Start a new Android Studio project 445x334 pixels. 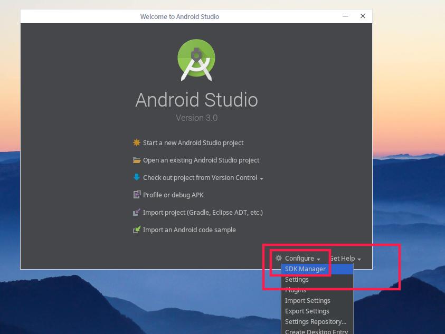(x=193, y=143)
